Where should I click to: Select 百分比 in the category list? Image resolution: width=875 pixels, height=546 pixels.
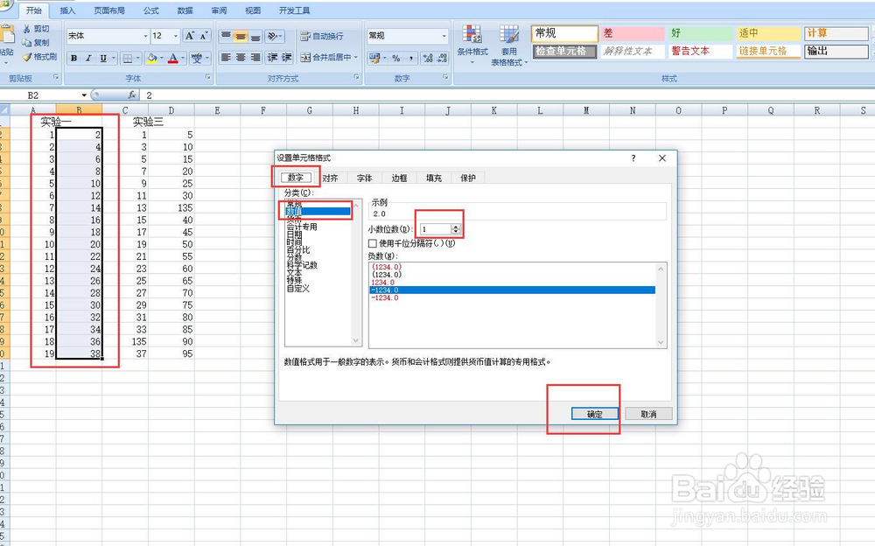(298, 250)
